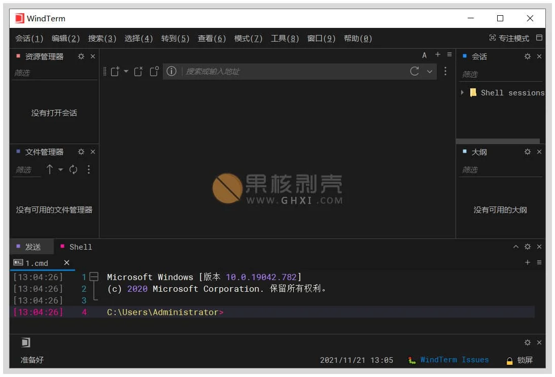Switch to the Shell tab
This screenshot has width=555, height=377.
(77, 247)
